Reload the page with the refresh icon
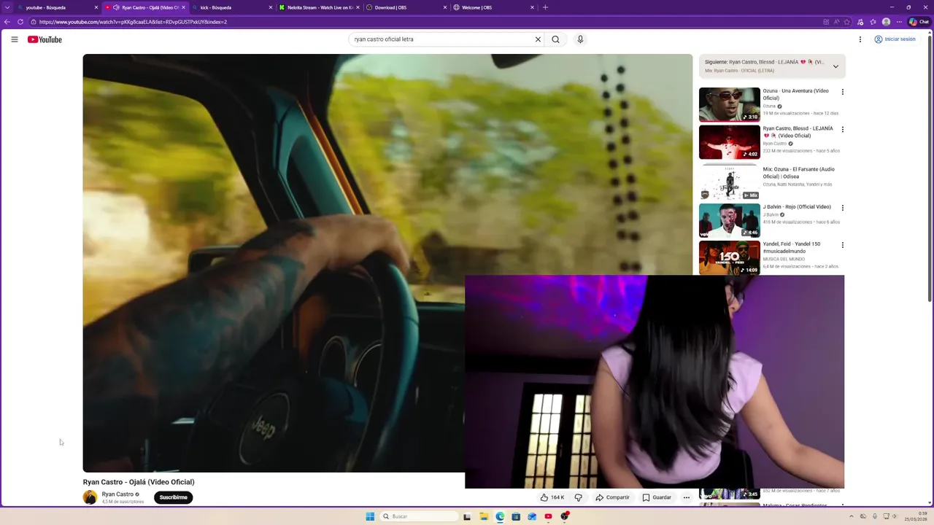Screen dimensions: 934x525 point(20,22)
